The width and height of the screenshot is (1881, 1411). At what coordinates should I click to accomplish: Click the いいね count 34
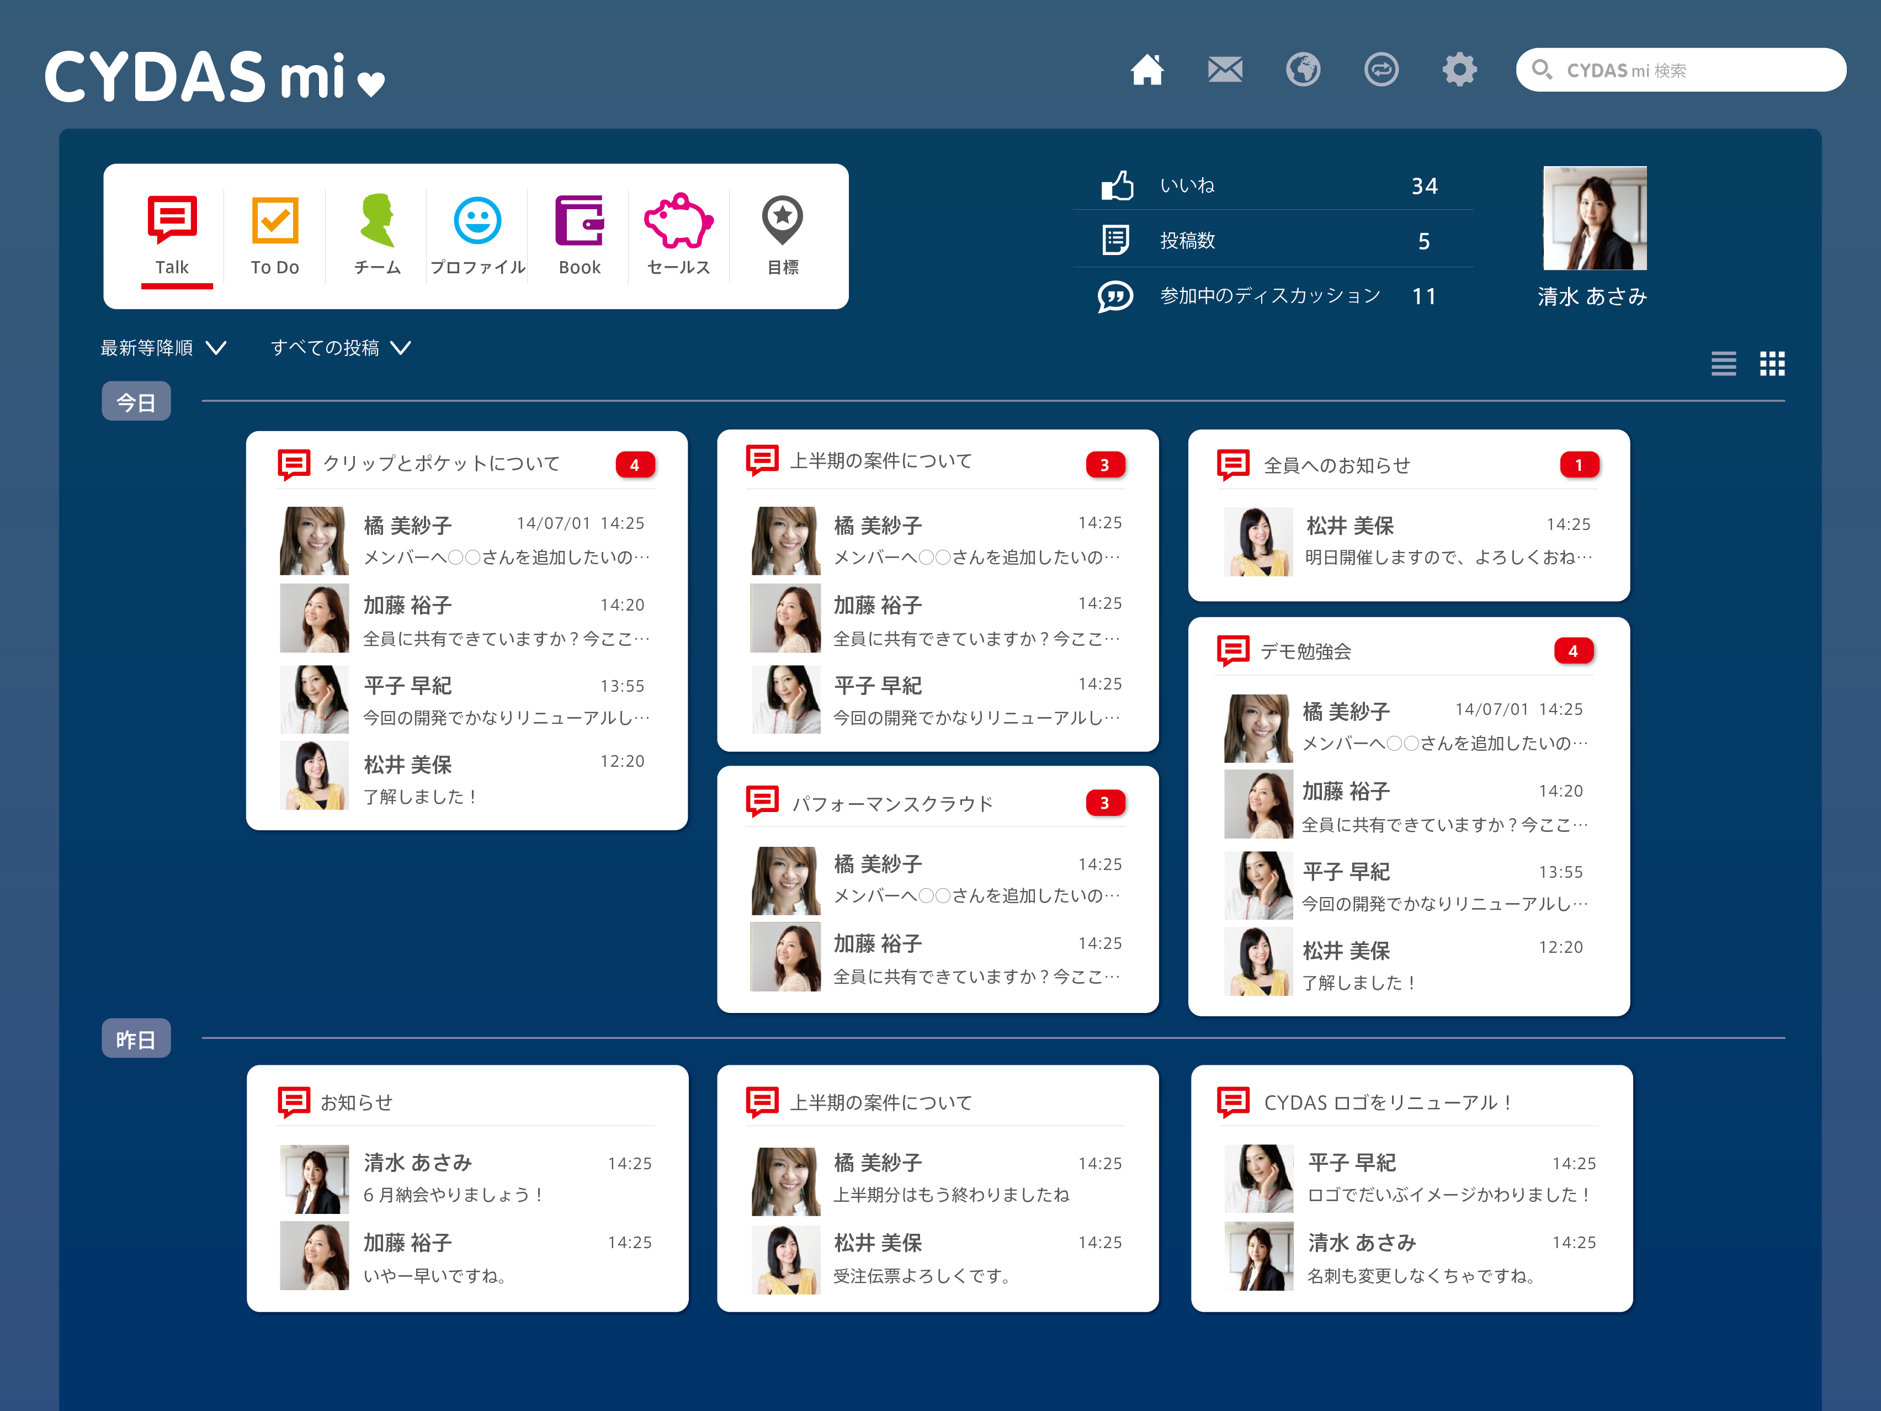(x=1425, y=185)
